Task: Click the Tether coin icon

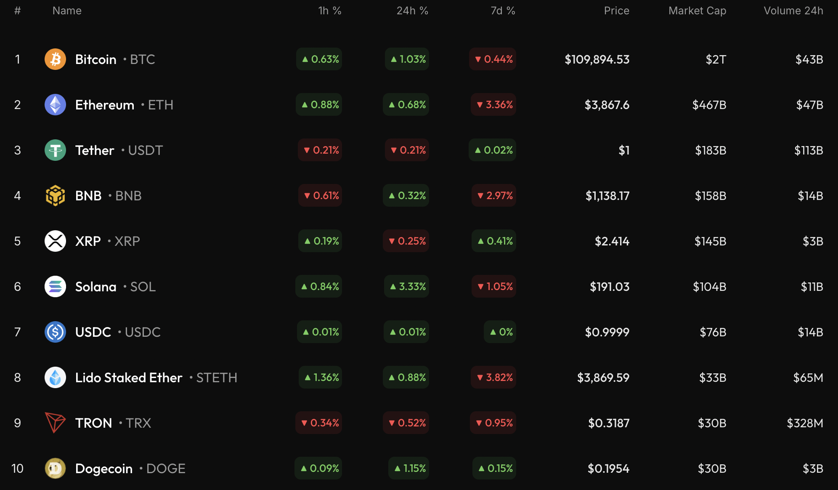Action: pyautogui.click(x=55, y=150)
